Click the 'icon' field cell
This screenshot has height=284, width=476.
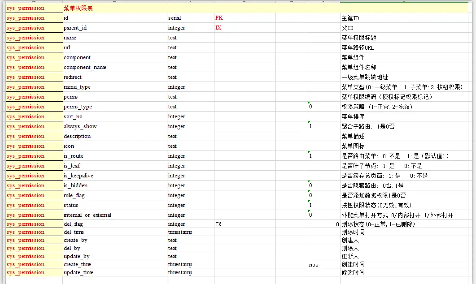coord(115,146)
